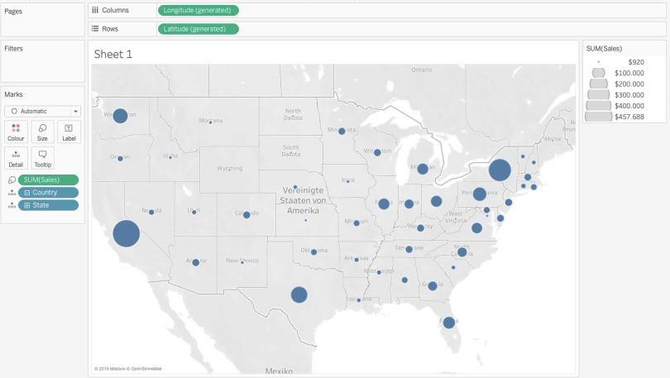Click the Rows shelf icon
Image resolution: width=670 pixels, height=378 pixels.
tap(95, 29)
